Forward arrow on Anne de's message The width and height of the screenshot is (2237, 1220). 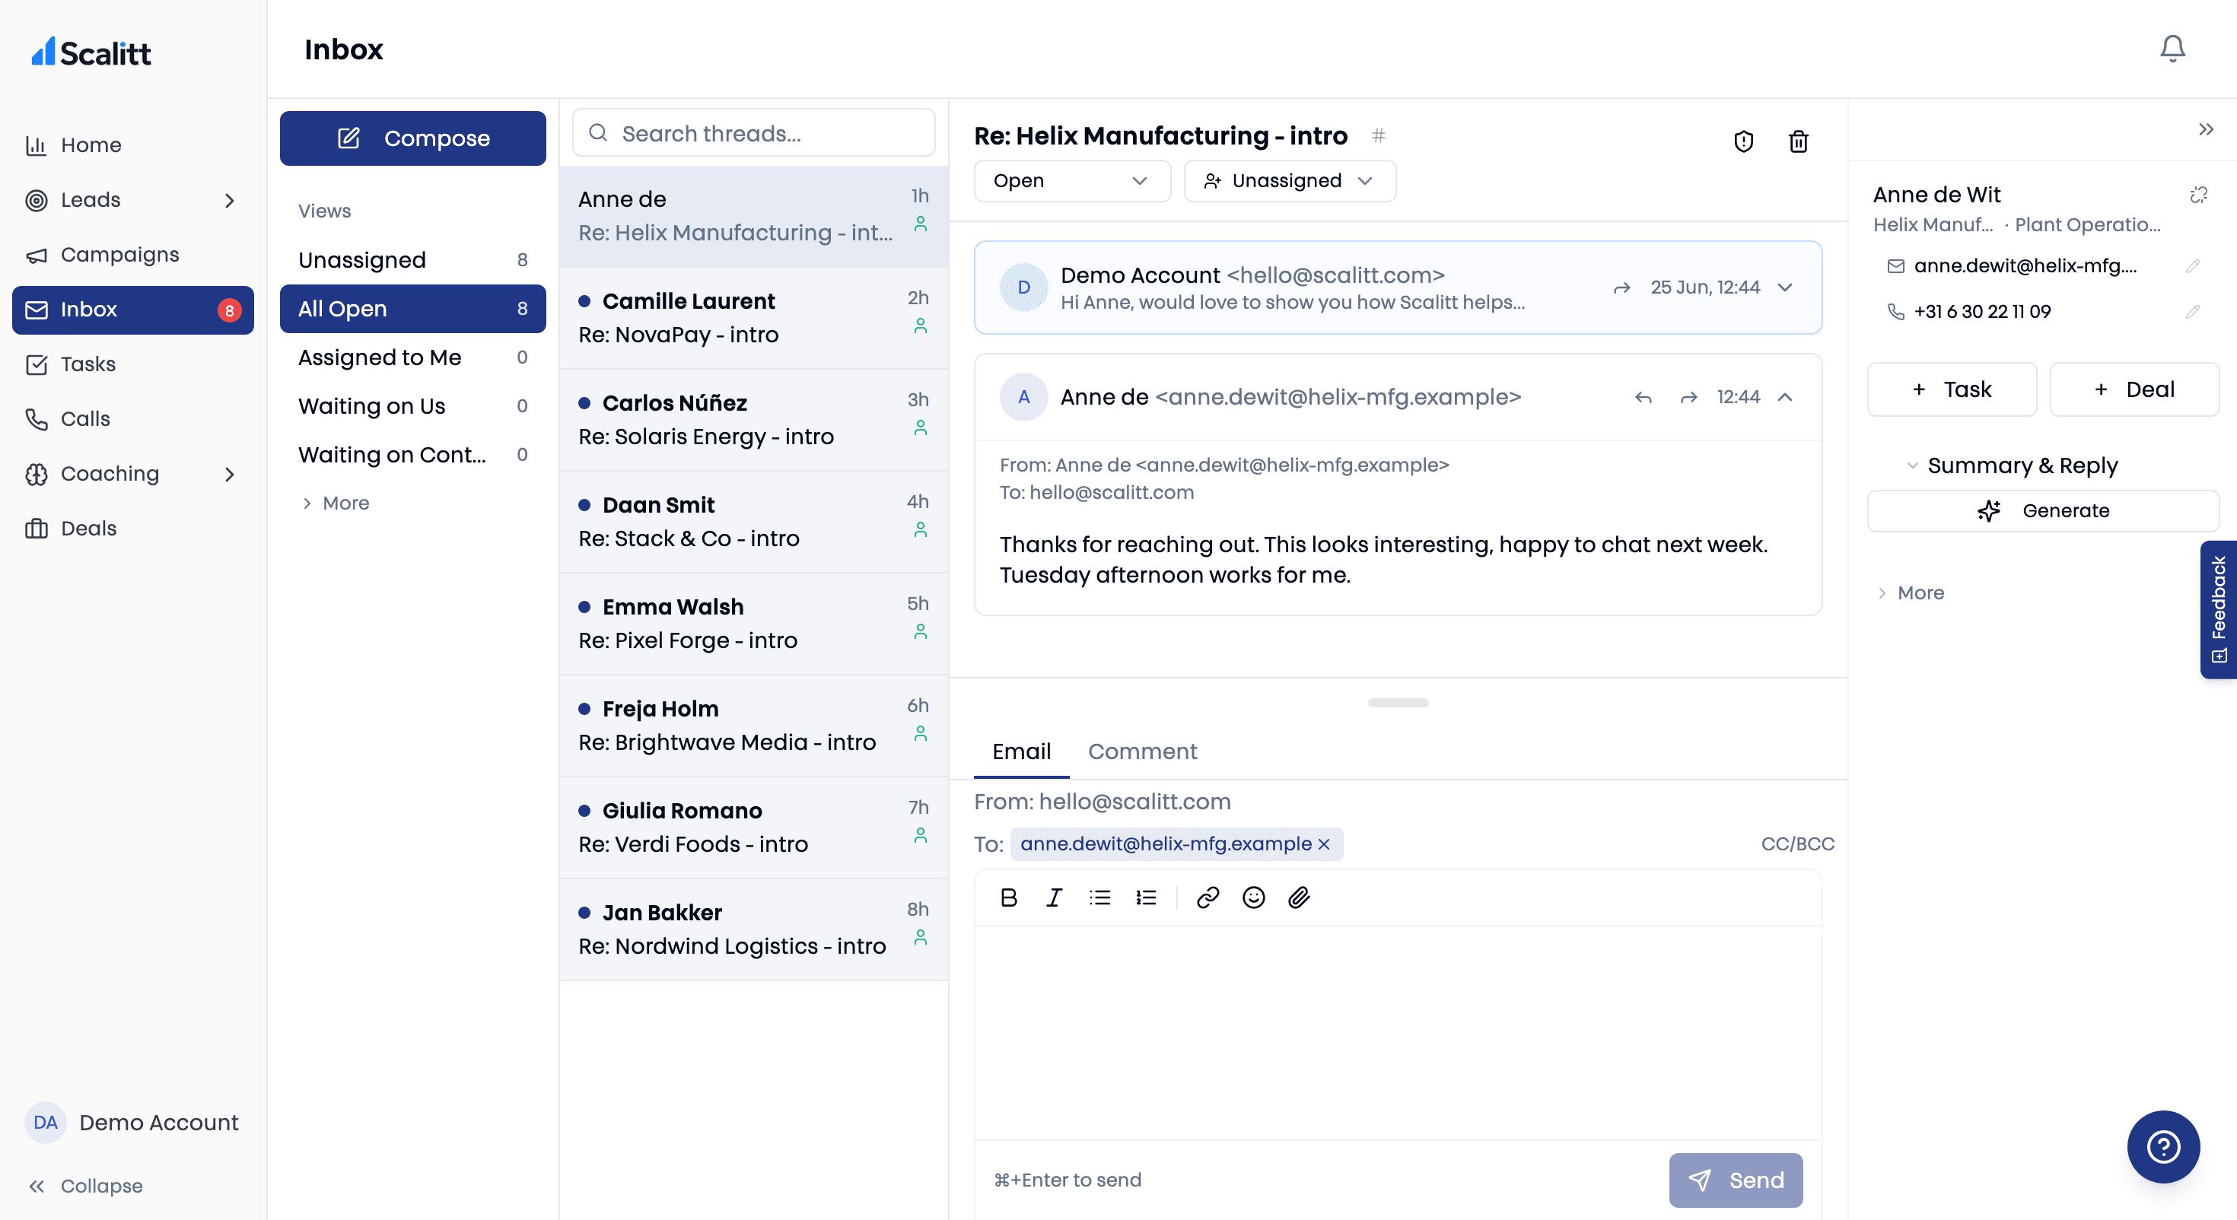click(x=1688, y=397)
